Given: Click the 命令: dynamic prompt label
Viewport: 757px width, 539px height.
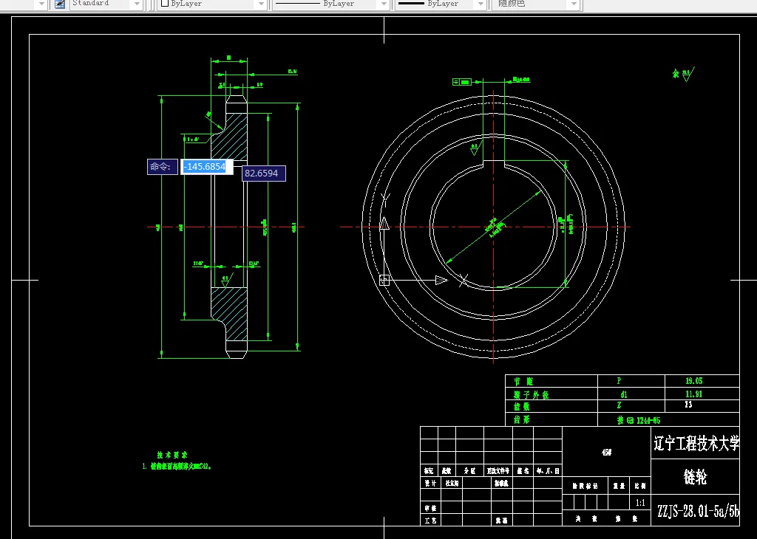Looking at the screenshot, I should click(162, 167).
